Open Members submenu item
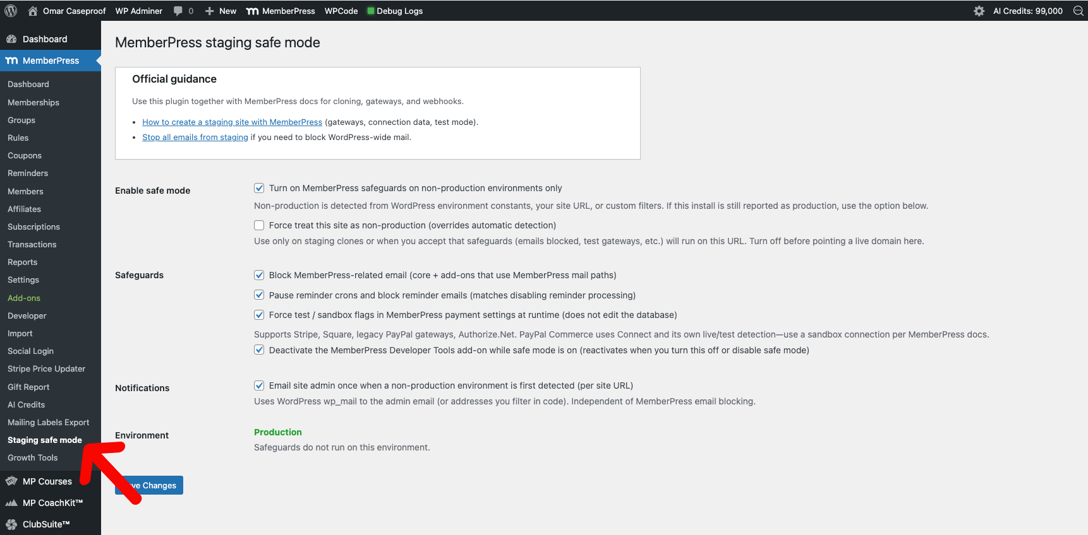The image size is (1088, 535). point(25,191)
